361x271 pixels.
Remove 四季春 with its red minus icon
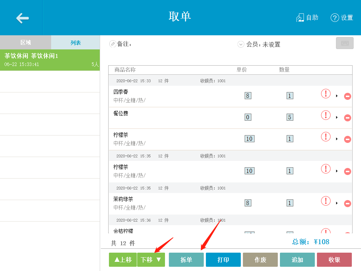(x=347, y=96)
